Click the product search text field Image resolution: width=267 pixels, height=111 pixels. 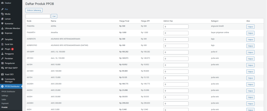[38, 16]
